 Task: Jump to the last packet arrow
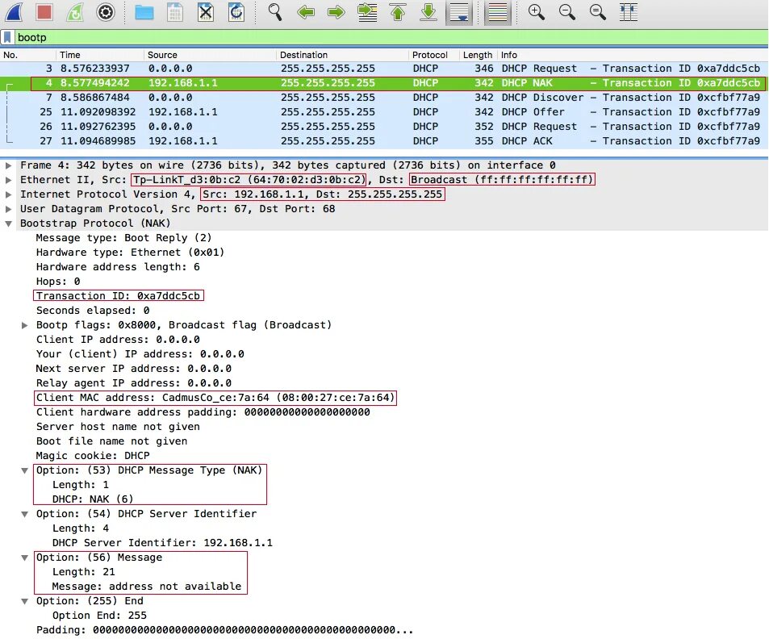click(x=428, y=12)
